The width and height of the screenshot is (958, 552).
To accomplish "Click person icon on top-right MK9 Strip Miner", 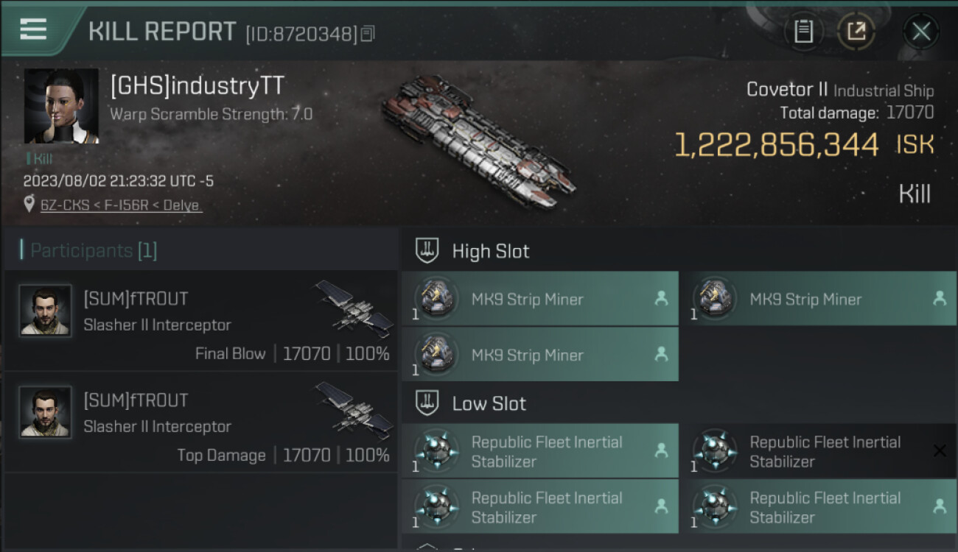I will click(x=939, y=298).
